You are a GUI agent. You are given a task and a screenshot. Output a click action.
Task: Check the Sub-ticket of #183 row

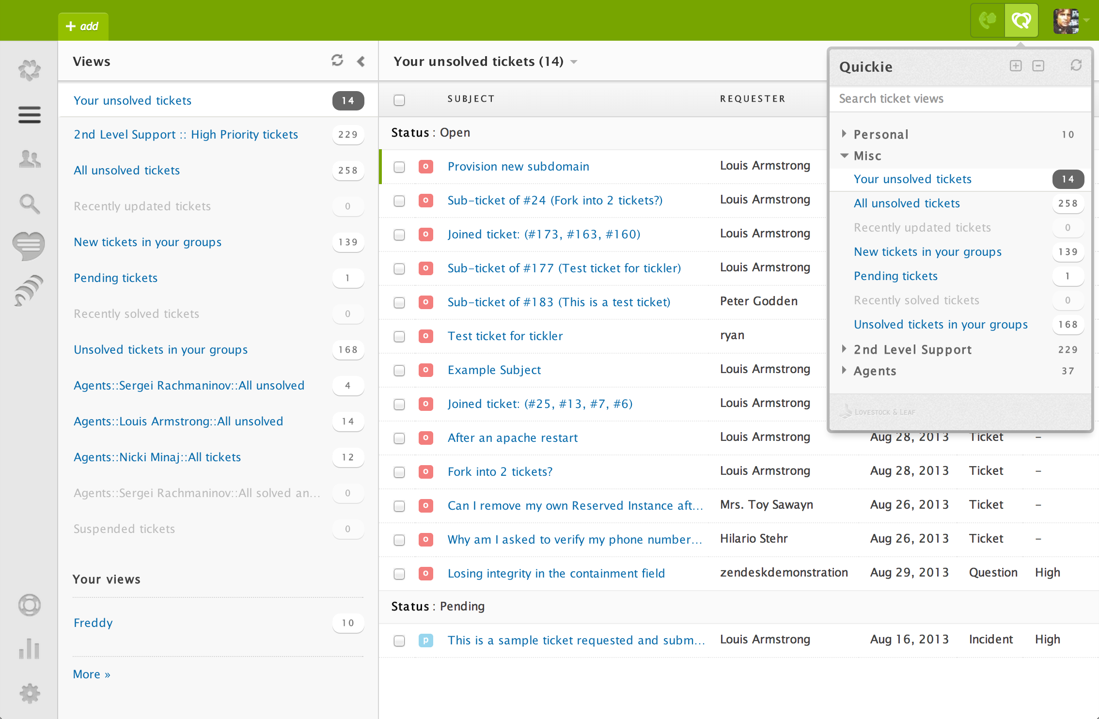tap(399, 303)
